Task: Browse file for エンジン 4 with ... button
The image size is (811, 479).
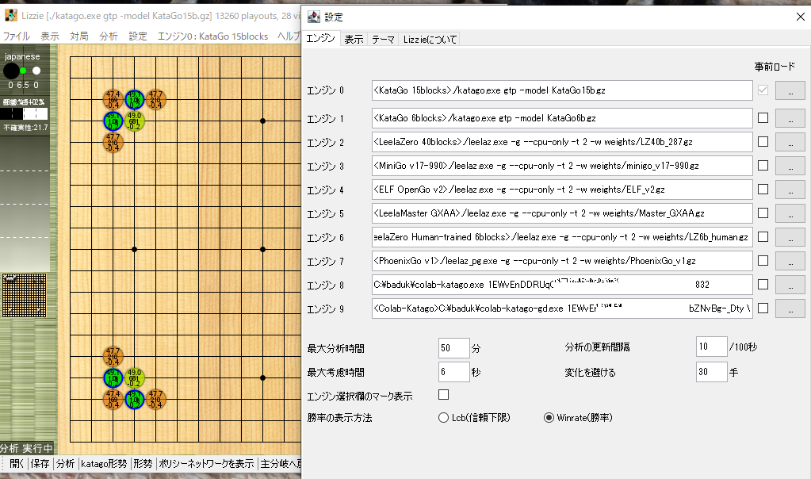Action: (x=790, y=190)
